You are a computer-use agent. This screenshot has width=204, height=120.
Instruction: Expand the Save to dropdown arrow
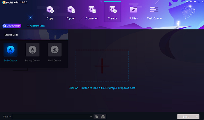[91, 117]
